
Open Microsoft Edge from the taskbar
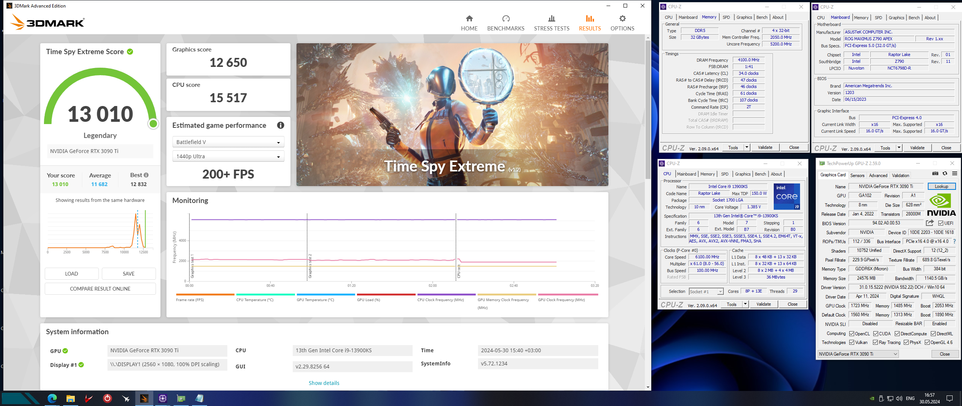(x=52, y=398)
